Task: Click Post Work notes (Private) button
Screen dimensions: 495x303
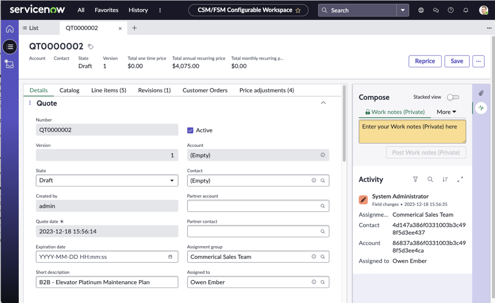Action: [x=426, y=153]
